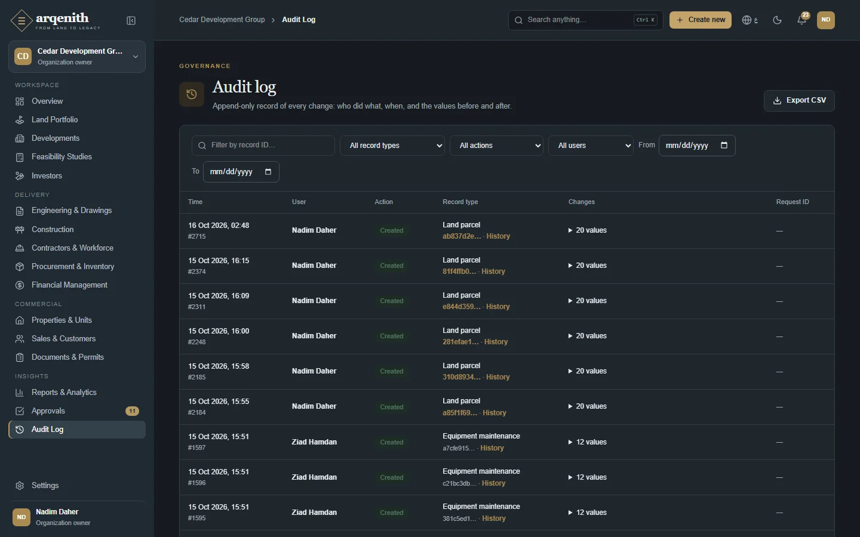Open All actions dropdown
The image size is (860, 537).
pos(496,146)
